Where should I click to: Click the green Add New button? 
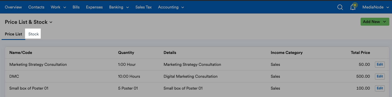click(x=375, y=22)
